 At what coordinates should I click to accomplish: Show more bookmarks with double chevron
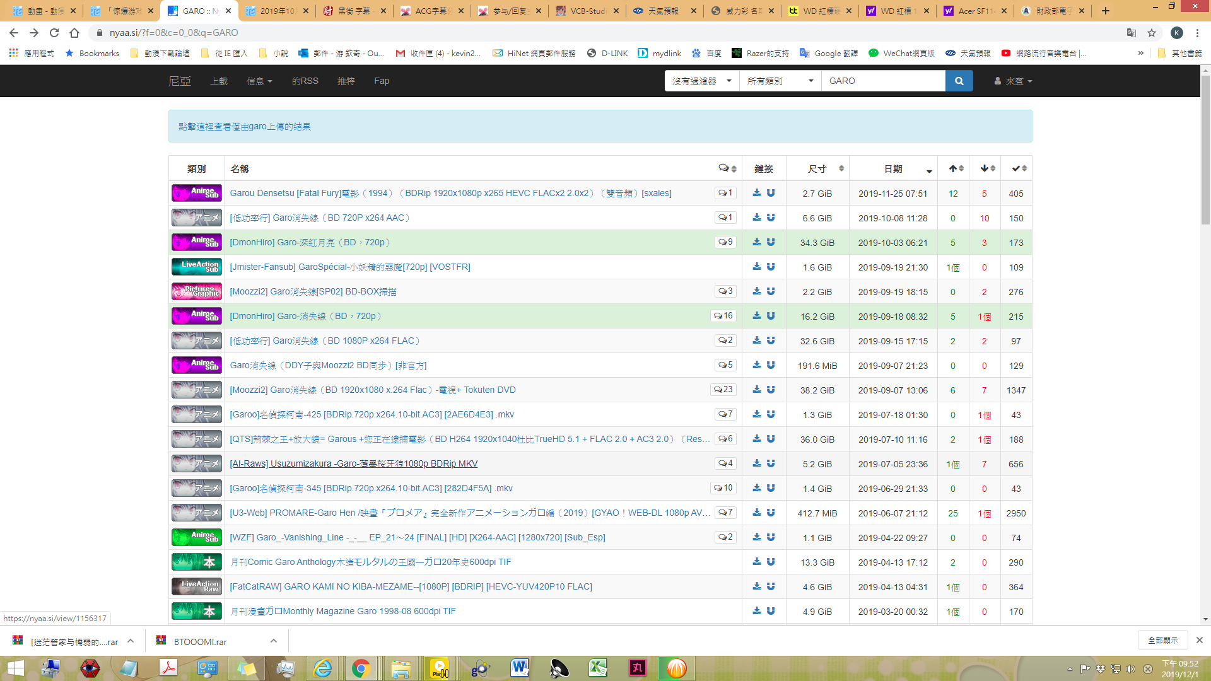(1140, 53)
